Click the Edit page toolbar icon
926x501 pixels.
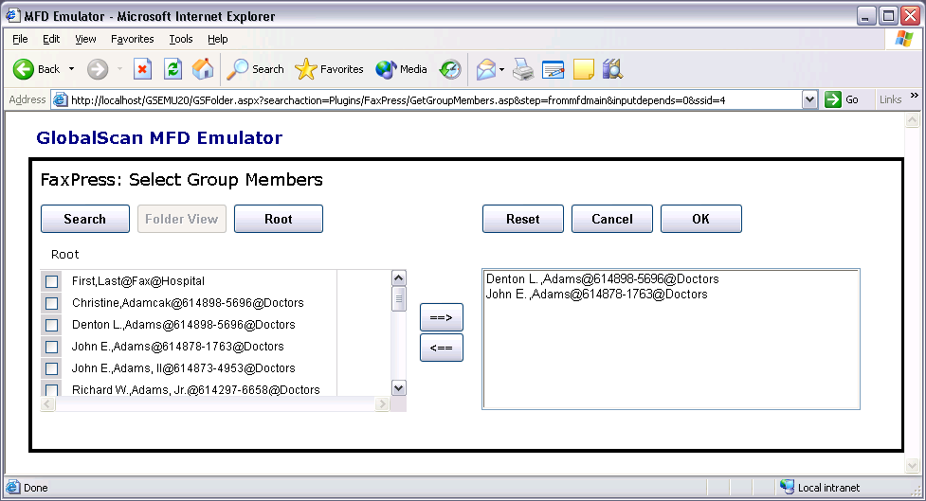(x=554, y=69)
